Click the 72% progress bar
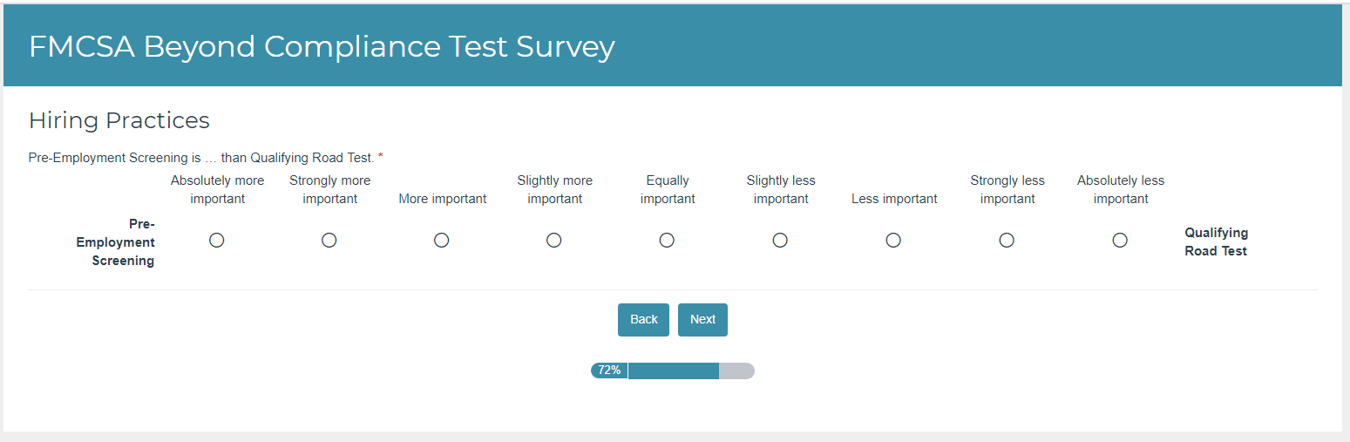This screenshot has height=442, width=1350. pyautogui.click(x=689, y=371)
